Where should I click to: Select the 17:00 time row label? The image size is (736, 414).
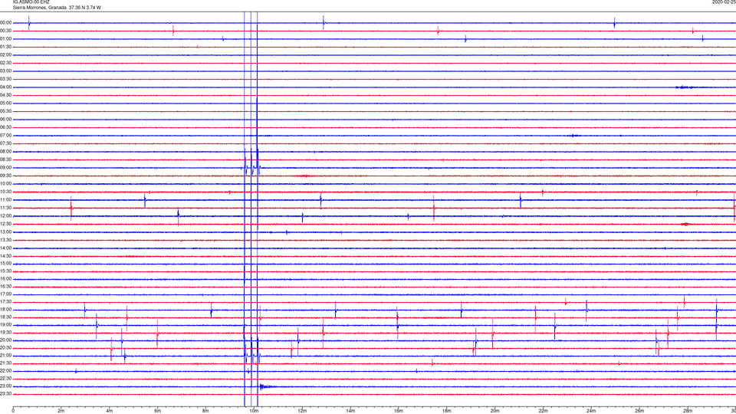point(6,294)
